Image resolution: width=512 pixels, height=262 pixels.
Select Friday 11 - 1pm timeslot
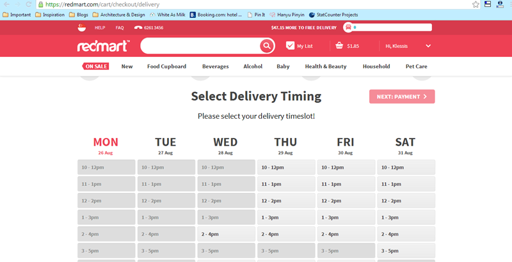coord(346,184)
